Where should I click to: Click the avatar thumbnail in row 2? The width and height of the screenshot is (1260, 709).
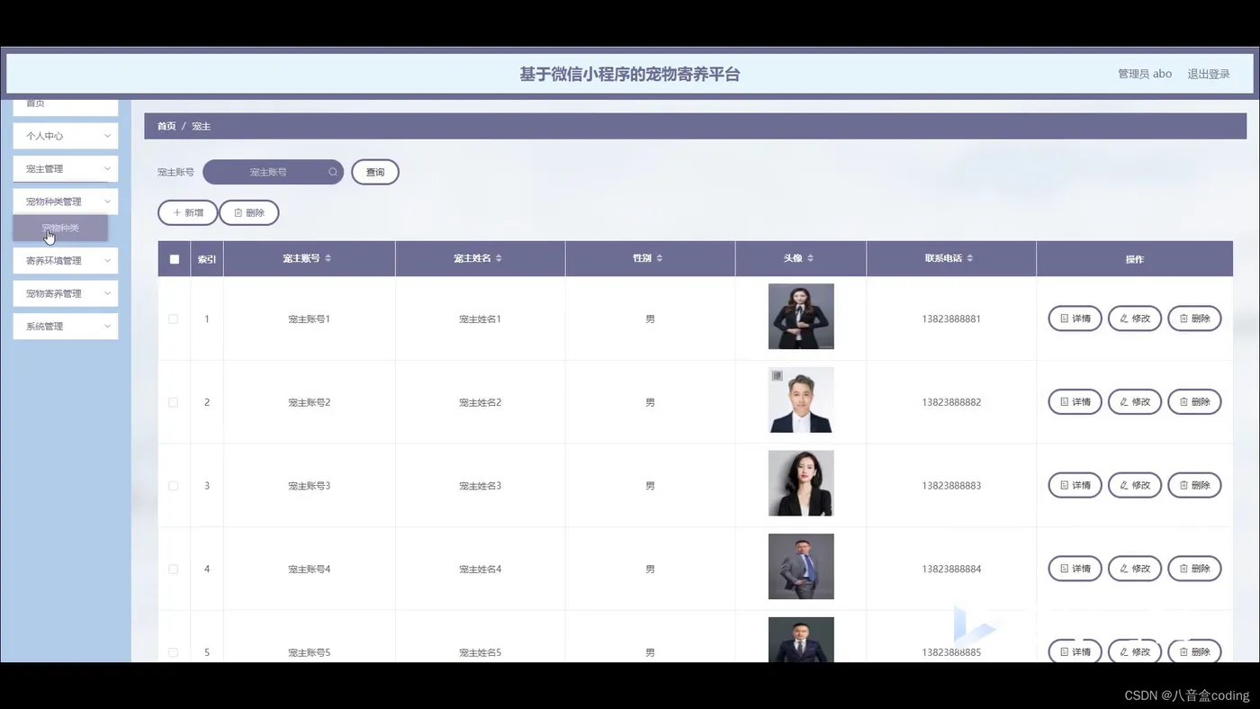801,399
